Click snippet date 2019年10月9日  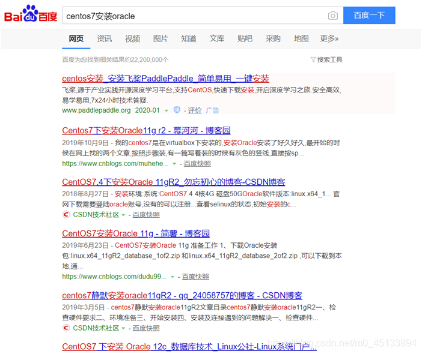pyautogui.click(x=85, y=143)
